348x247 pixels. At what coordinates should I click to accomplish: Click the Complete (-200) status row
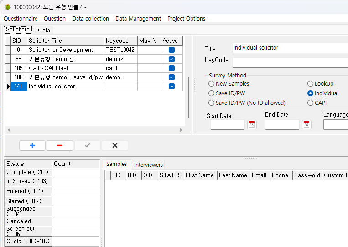52,172
